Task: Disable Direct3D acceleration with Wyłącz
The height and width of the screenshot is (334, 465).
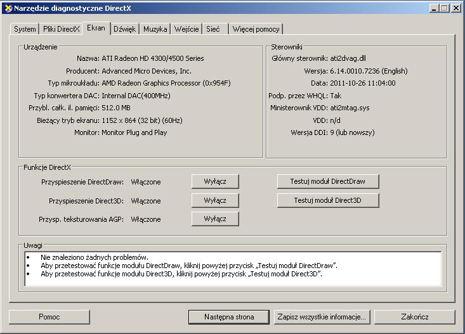Action: click(x=215, y=200)
